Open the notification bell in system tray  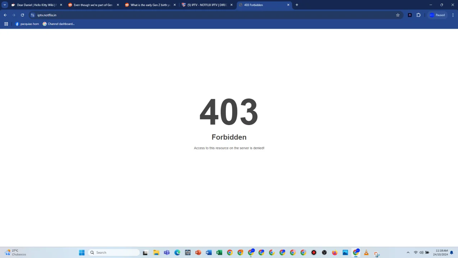452,253
